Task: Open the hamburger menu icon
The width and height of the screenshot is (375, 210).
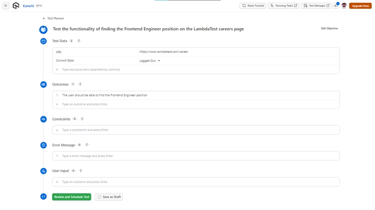Action: [x=6, y=6]
